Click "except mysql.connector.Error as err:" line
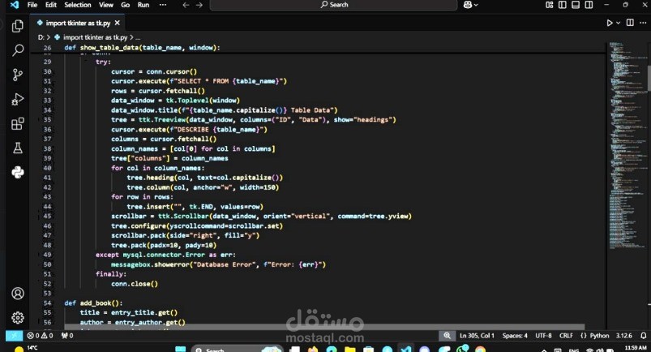The height and width of the screenshot is (352, 651). tap(165, 255)
